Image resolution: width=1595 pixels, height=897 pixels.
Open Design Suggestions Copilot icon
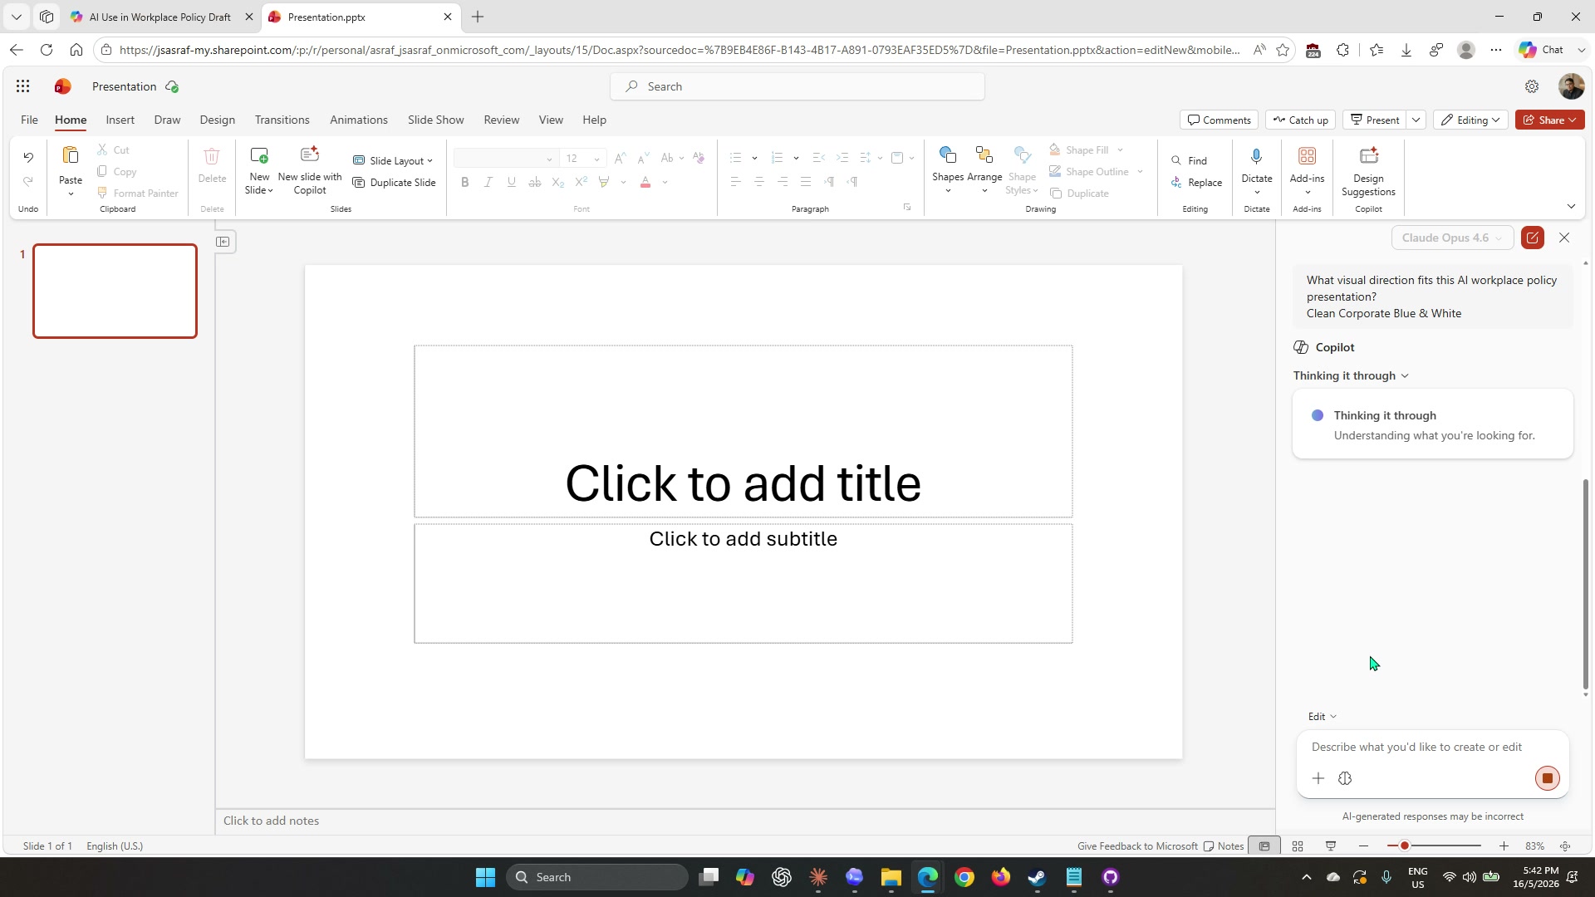point(1368,156)
